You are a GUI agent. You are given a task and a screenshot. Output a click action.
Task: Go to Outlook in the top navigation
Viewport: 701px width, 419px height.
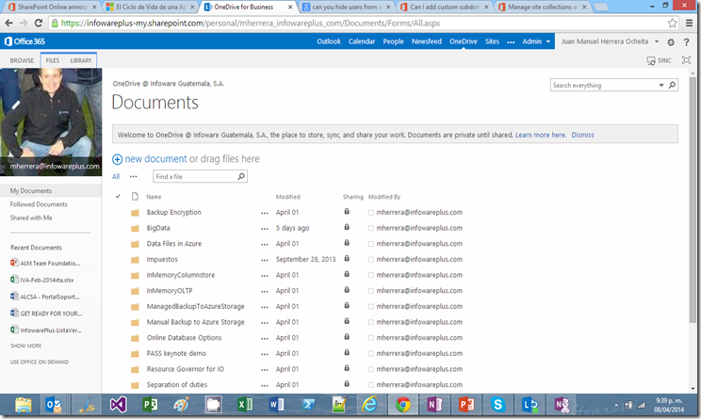(329, 41)
